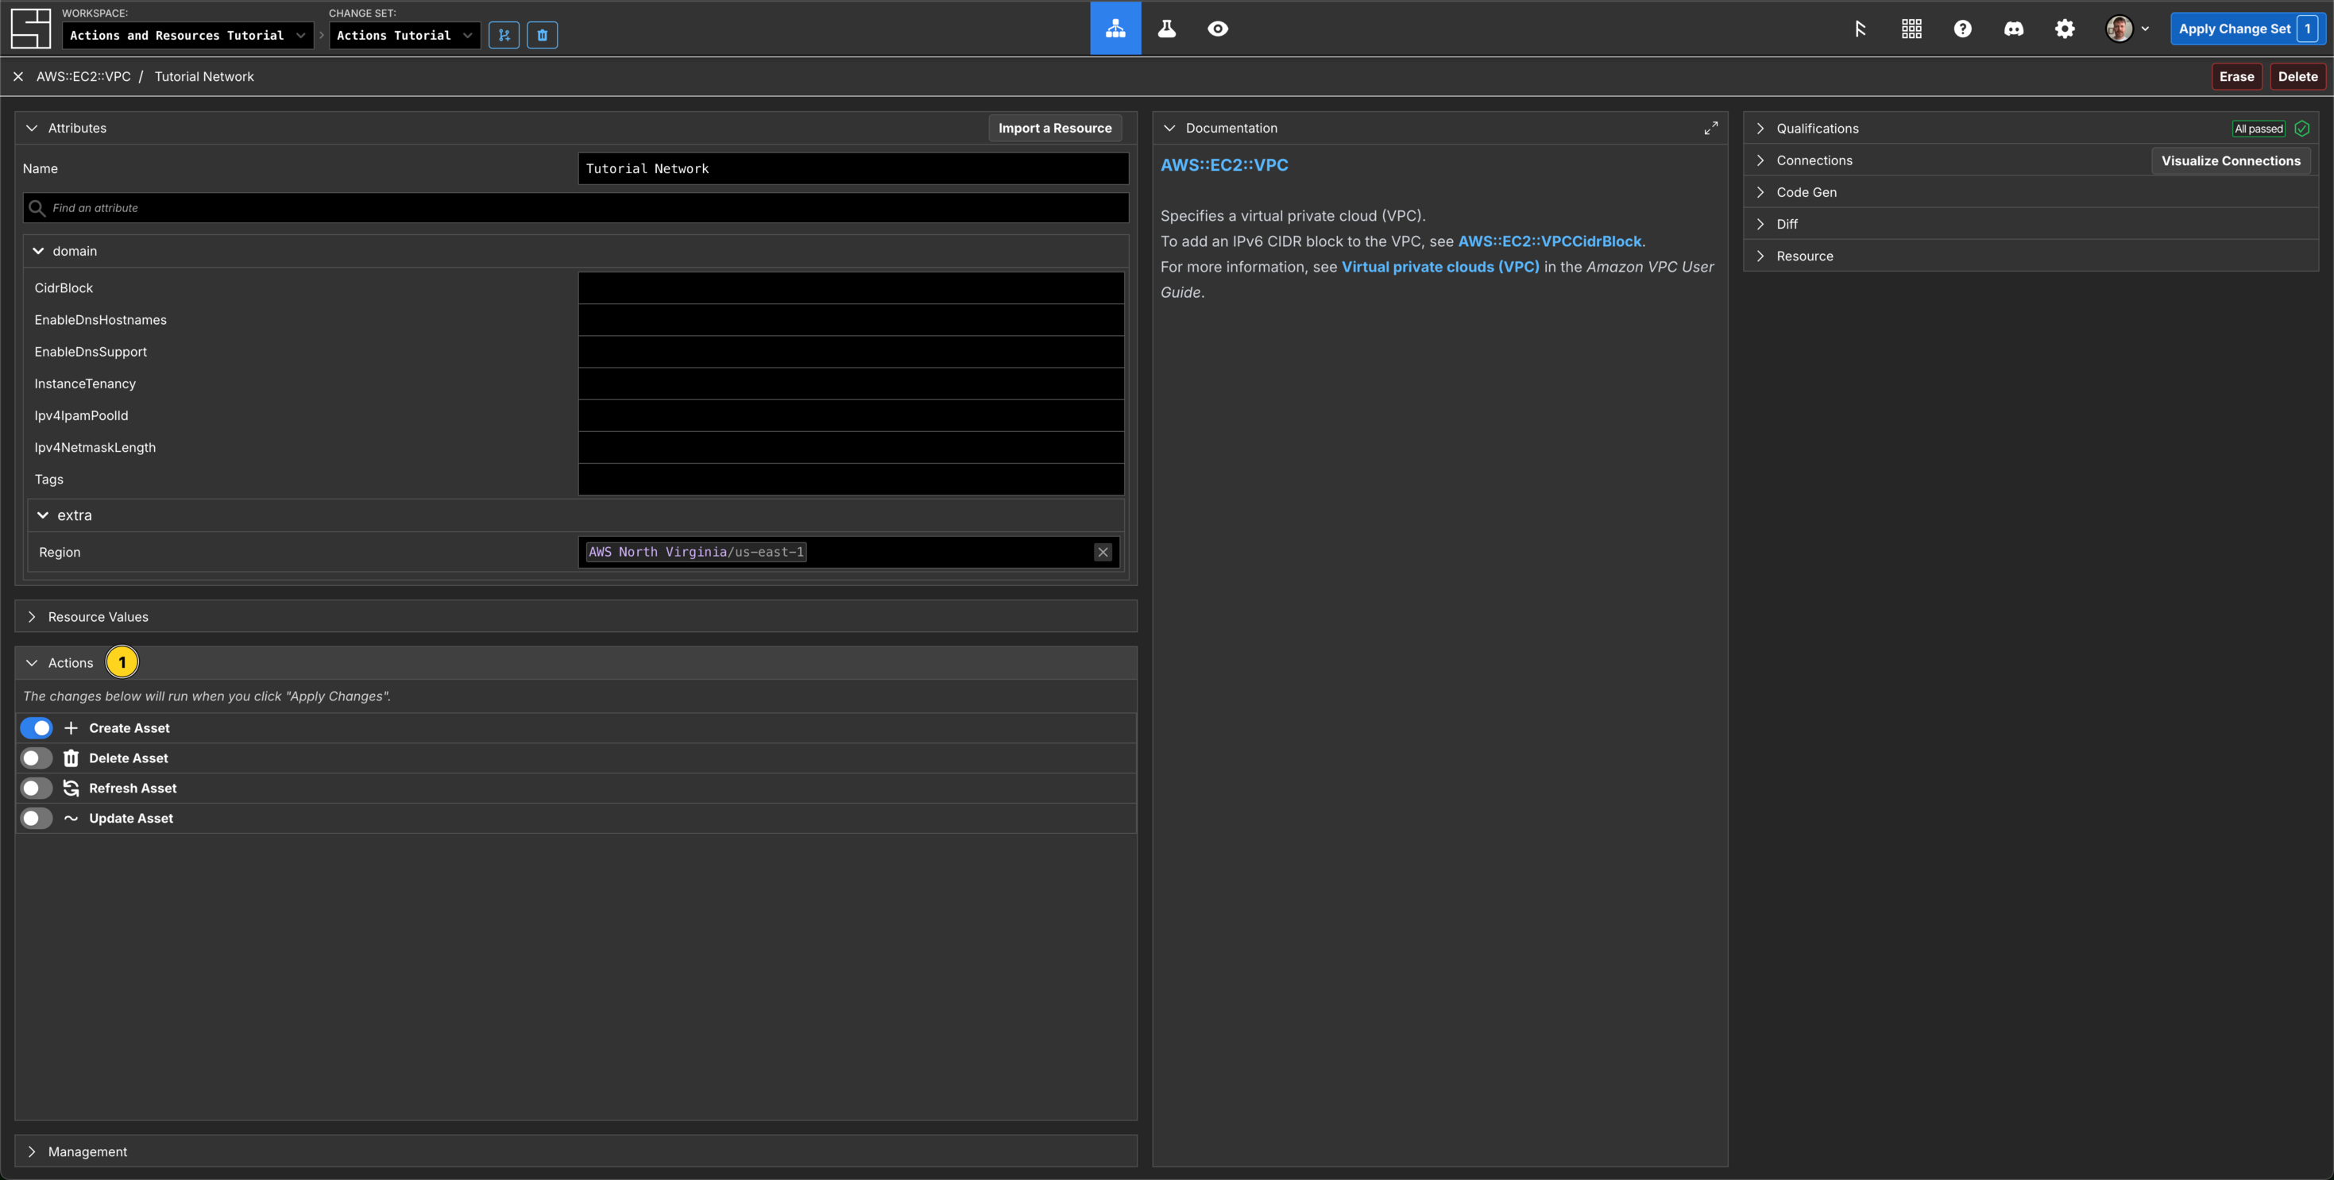Click the Delete Asset trash icon
This screenshot has height=1180, width=2334.
tap(71, 758)
